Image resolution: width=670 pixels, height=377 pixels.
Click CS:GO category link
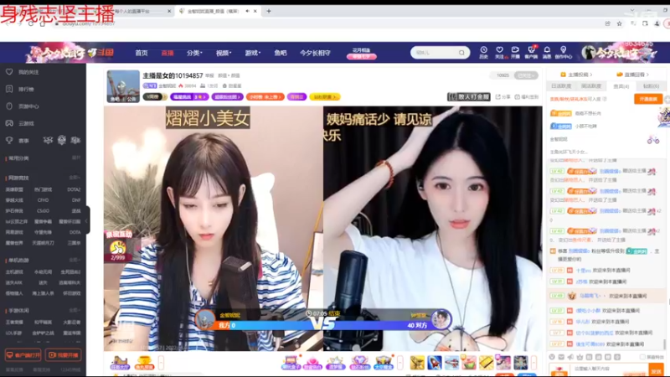point(43,211)
